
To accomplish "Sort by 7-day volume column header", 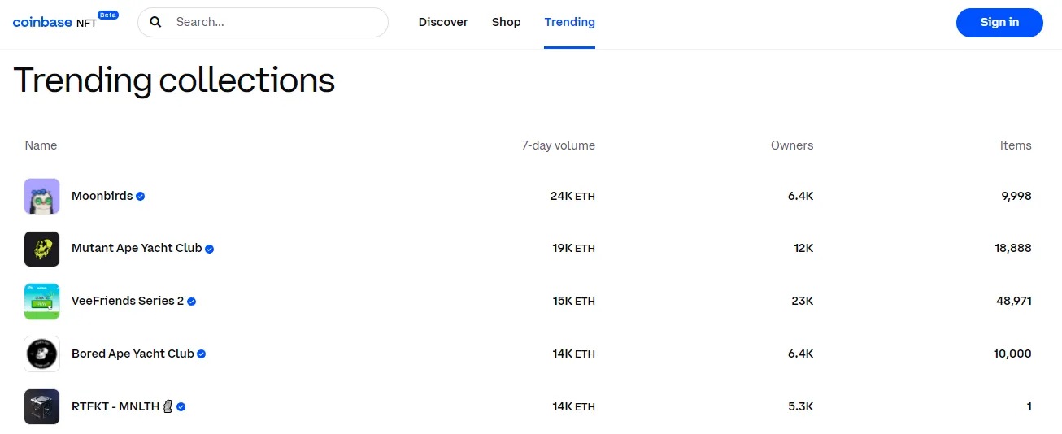I will [x=558, y=145].
